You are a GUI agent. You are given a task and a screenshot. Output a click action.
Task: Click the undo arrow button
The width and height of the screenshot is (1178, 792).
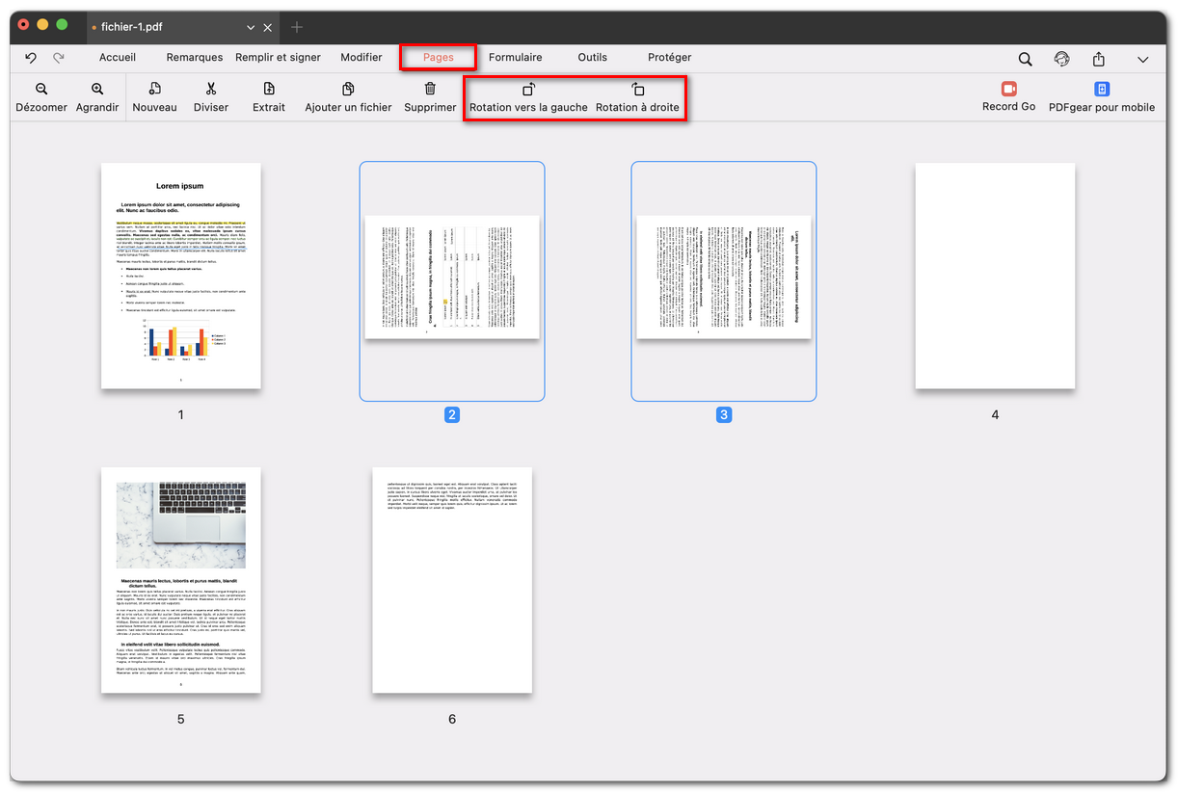click(30, 58)
